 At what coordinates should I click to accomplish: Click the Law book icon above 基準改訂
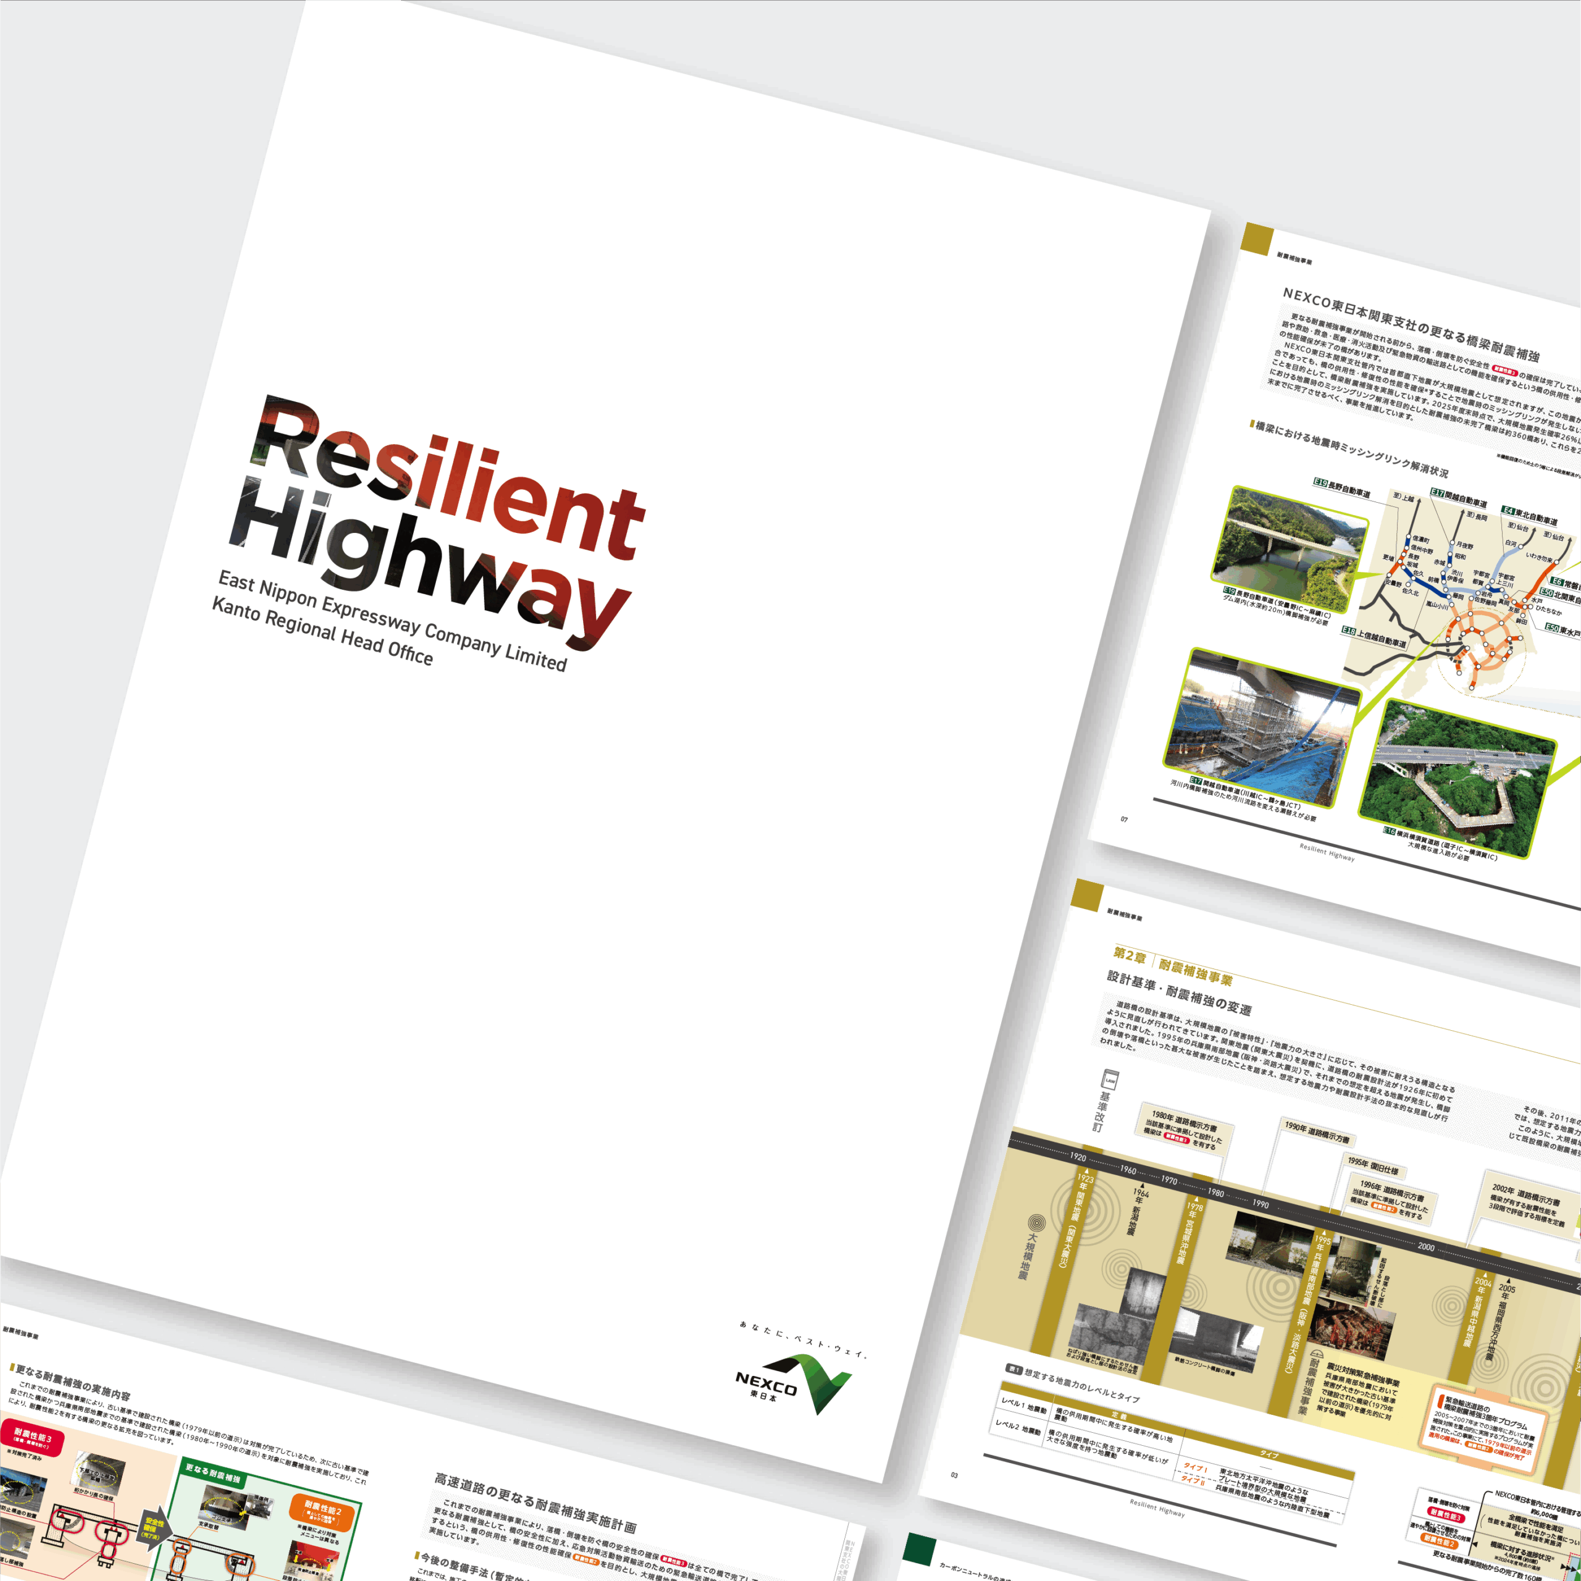(1110, 1080)
